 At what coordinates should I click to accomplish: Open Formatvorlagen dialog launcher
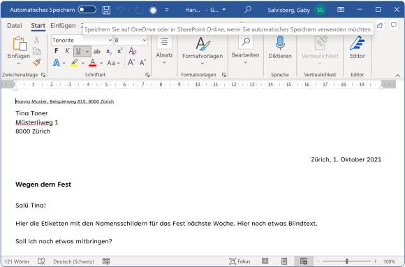pos(224,75)
